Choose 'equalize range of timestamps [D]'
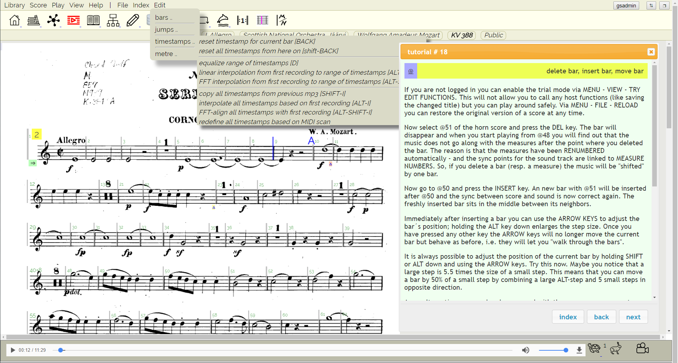Screen dimensions: 678x363 [248, 63]
